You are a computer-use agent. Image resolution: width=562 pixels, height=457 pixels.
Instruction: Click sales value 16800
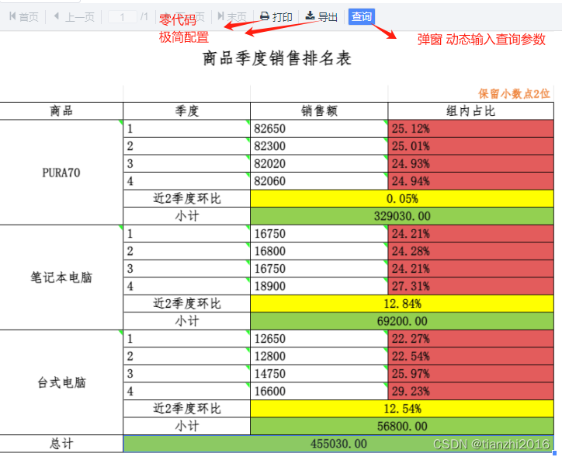coord(319,251)
